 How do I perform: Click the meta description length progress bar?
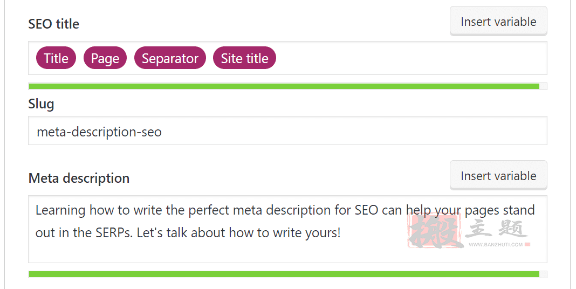[x=287, y=274]
